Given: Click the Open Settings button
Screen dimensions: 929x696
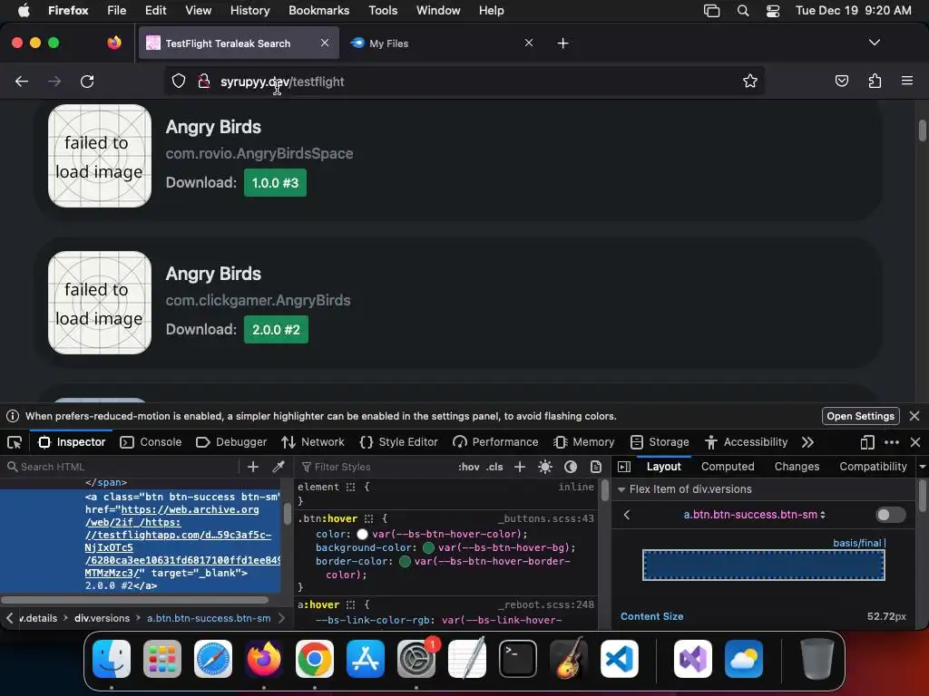Looking at the screenshot, I should (x=860, y=416).
